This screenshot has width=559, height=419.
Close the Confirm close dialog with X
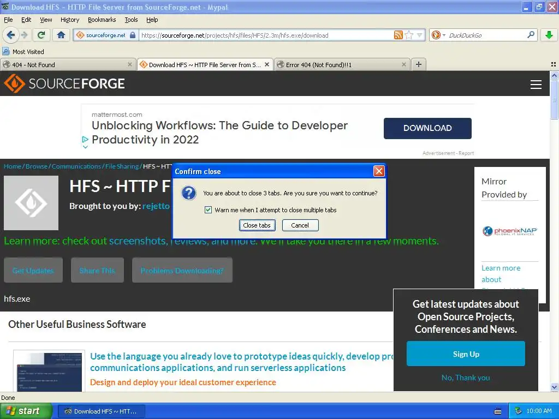tap(379, 171)
